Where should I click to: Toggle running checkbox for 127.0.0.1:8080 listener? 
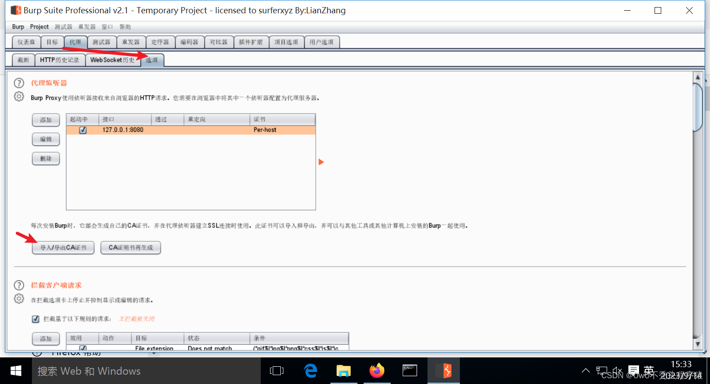pyautogui.click(x=83, y=130)
